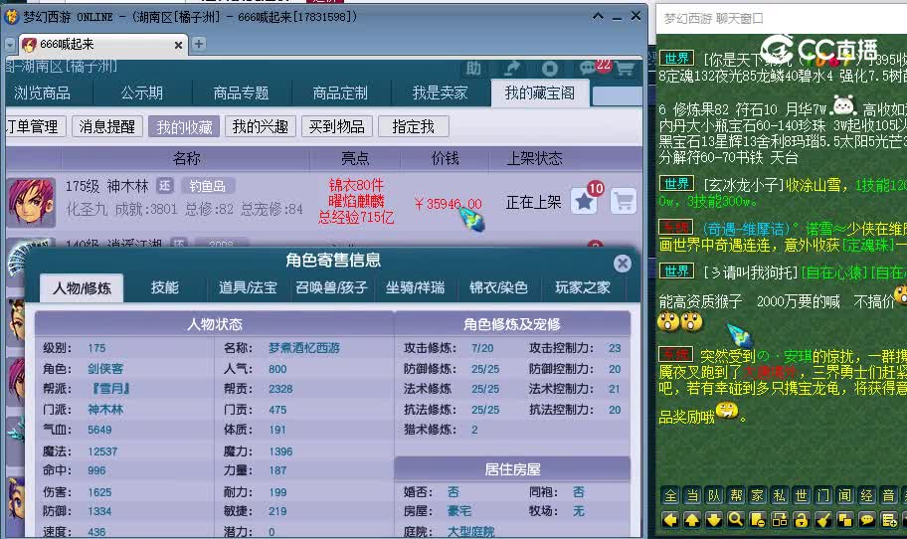Toggle 经 channel filter in chat
Viewport: 907px width, 539px height.
tap(867, 495)
